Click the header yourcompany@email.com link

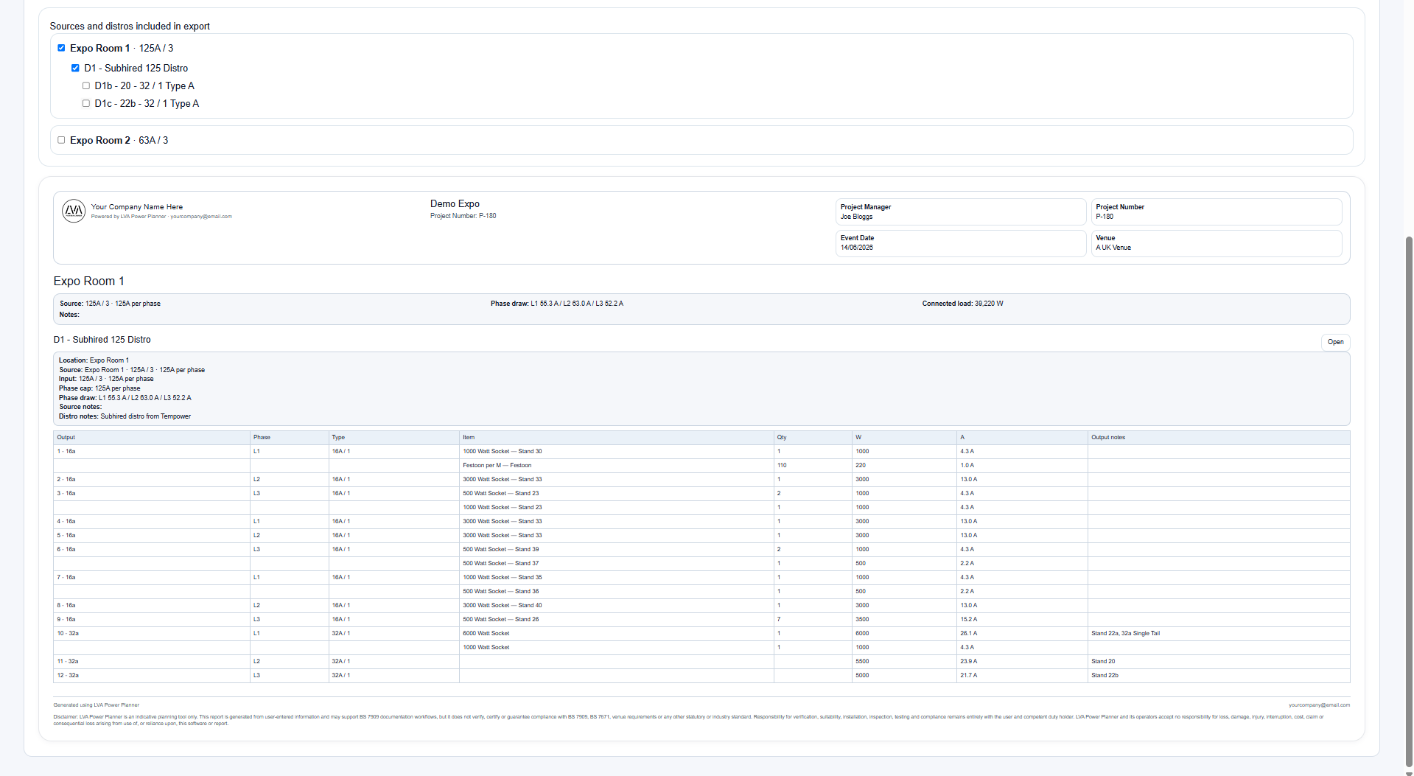[x=201, y=217]
